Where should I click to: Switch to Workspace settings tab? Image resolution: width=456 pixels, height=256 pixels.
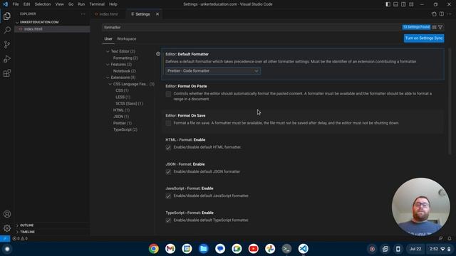pos(127,38)
